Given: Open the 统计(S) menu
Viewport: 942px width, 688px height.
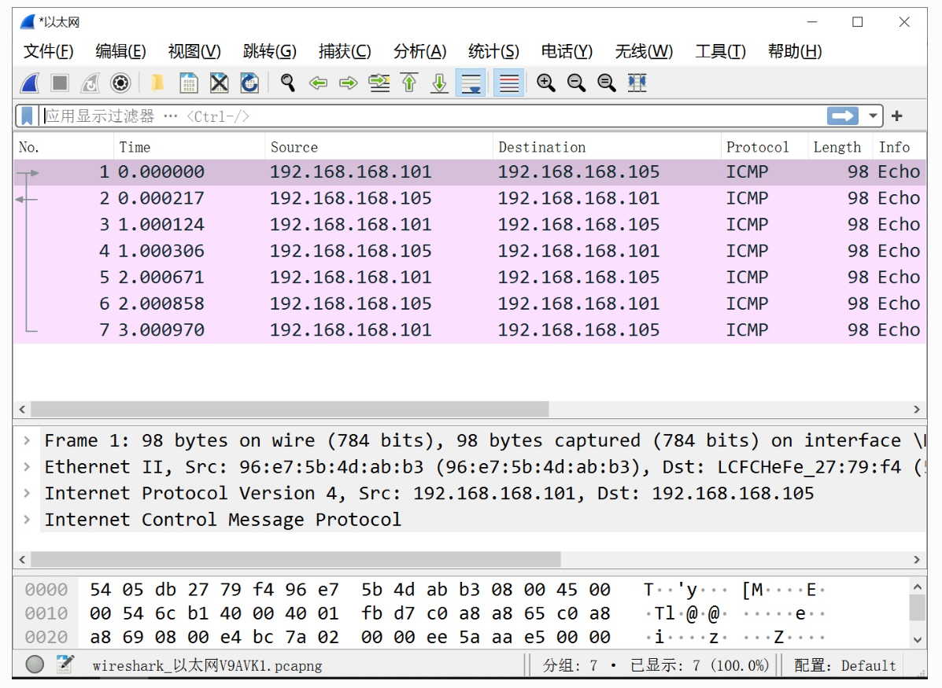Looking at the screenshot, I should point(493,52).
